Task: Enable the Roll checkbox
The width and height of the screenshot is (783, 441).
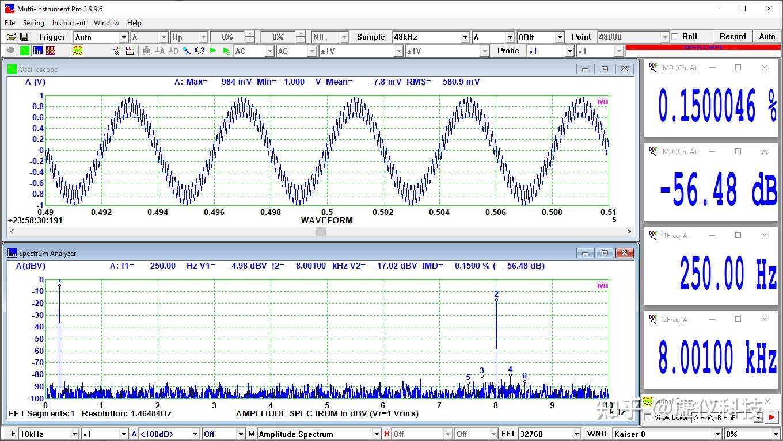Action: point(675,36)
